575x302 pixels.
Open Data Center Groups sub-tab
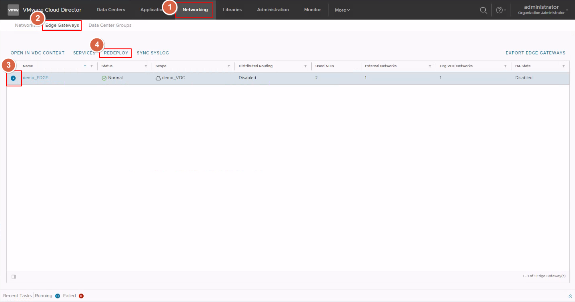(110, 25)
